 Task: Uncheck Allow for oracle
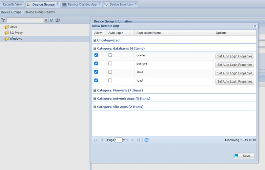tap(96, 55)
